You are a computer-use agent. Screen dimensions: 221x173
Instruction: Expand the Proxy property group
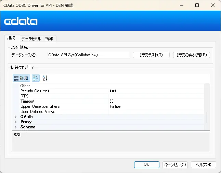[15, 122]
